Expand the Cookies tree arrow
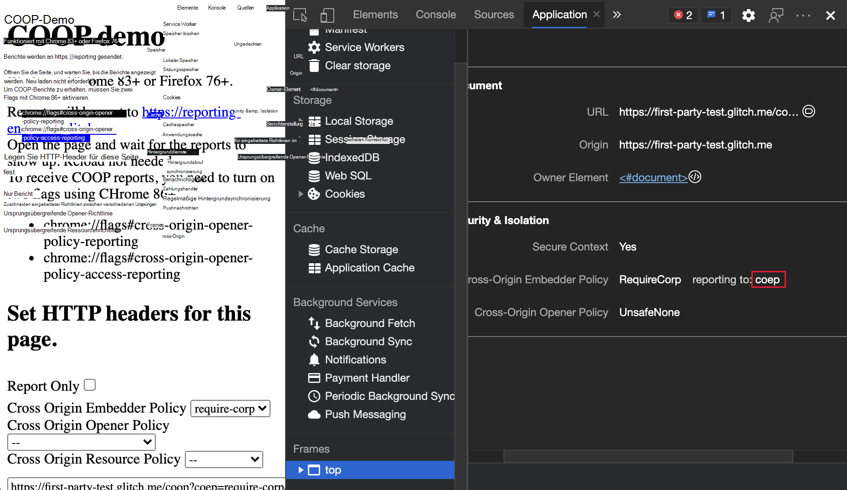This screenshot has width=847, height=490. tap(301, 194)
